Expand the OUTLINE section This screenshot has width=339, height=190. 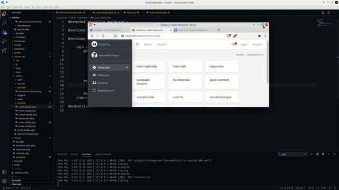pyautogui.click(x=16, y=180)
